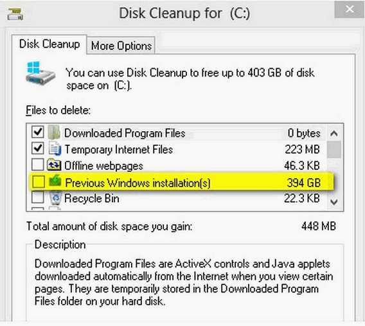The width and height of the screenshot is (365, 326).
Task: Close the Disk Cleanup window
Action: [x=350, y=9]
